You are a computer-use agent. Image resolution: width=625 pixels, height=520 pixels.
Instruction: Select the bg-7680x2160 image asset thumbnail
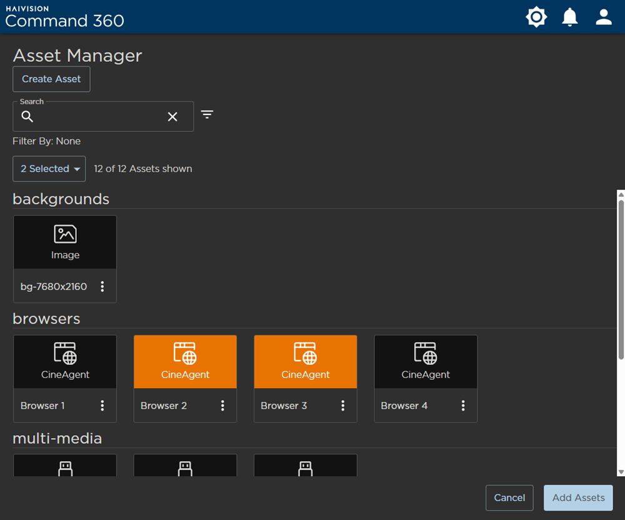[65, 242]
